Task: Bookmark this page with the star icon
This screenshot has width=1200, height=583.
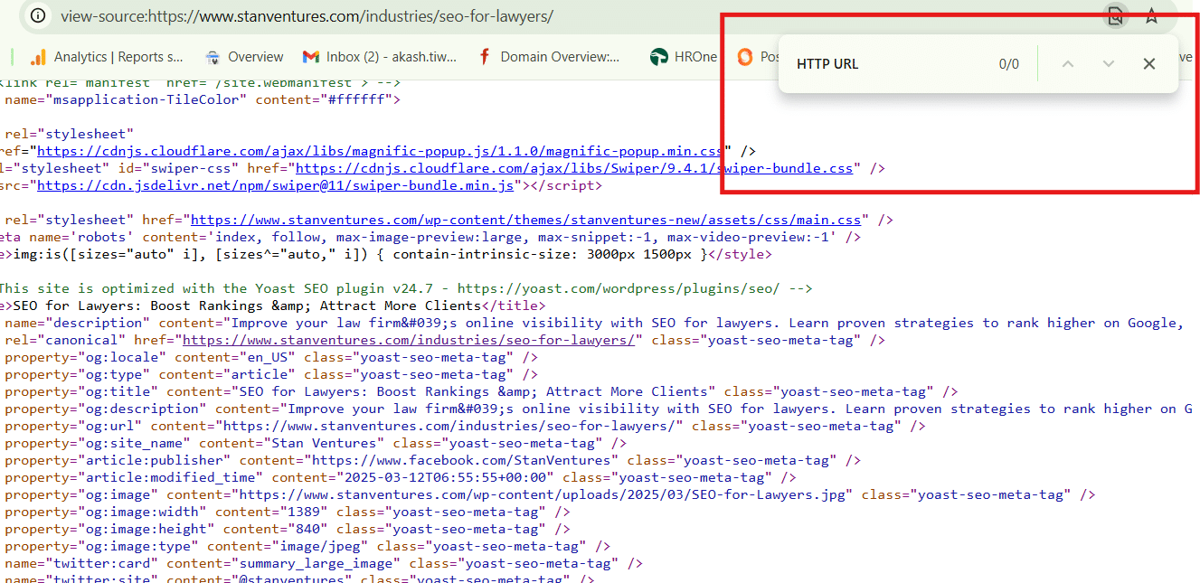Action: pyautogui.click(x=1151, y=15)
